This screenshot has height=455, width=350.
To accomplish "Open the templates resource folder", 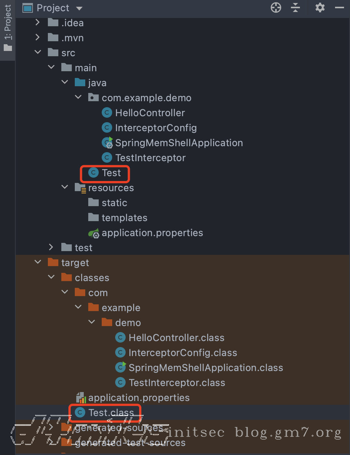I will (124, 218).
